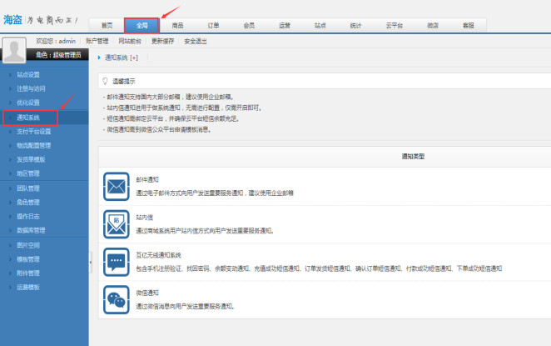Open the SMS chat bubble notification icon
The height and width of the screenshot is (346, 551).
(116, 261)
